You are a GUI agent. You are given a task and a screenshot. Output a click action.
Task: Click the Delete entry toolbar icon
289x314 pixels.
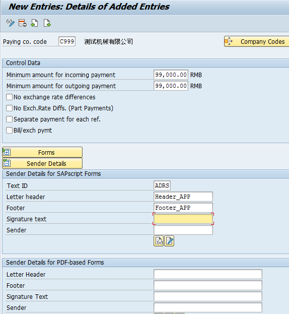pyautogui.click(x=22, y=23)
